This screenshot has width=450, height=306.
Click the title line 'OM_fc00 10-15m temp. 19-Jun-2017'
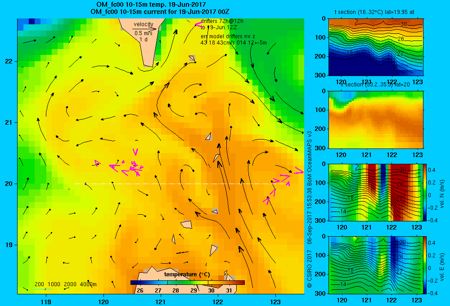click(x=151, y=4)
